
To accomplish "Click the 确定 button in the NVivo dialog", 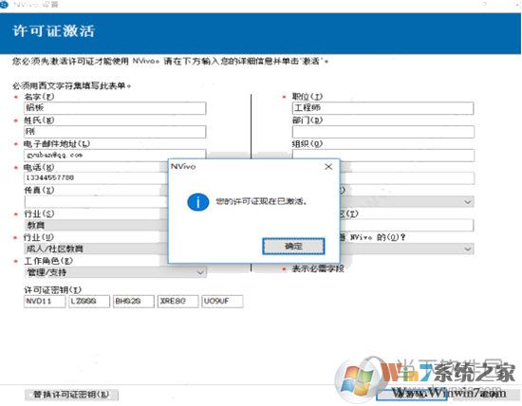I will (293, 247).
